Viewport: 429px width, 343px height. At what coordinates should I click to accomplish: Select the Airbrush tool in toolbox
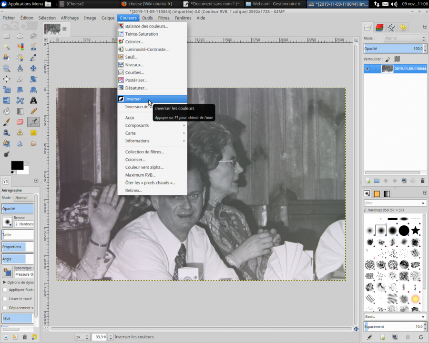click(33, 122)
